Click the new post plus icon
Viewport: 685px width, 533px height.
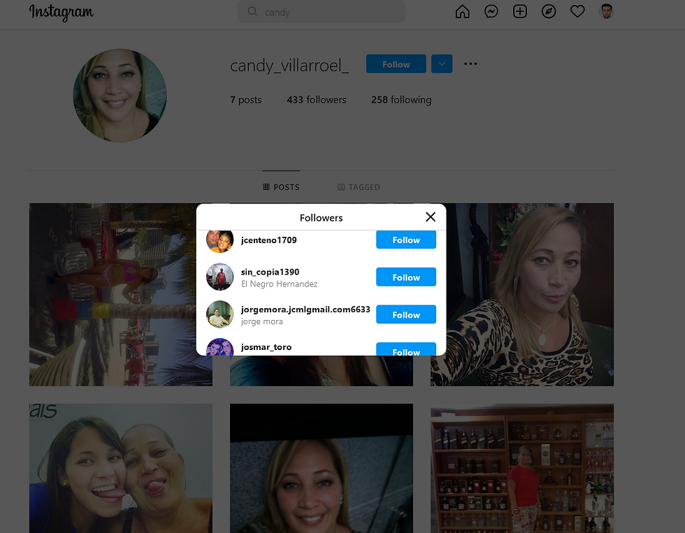520,11
